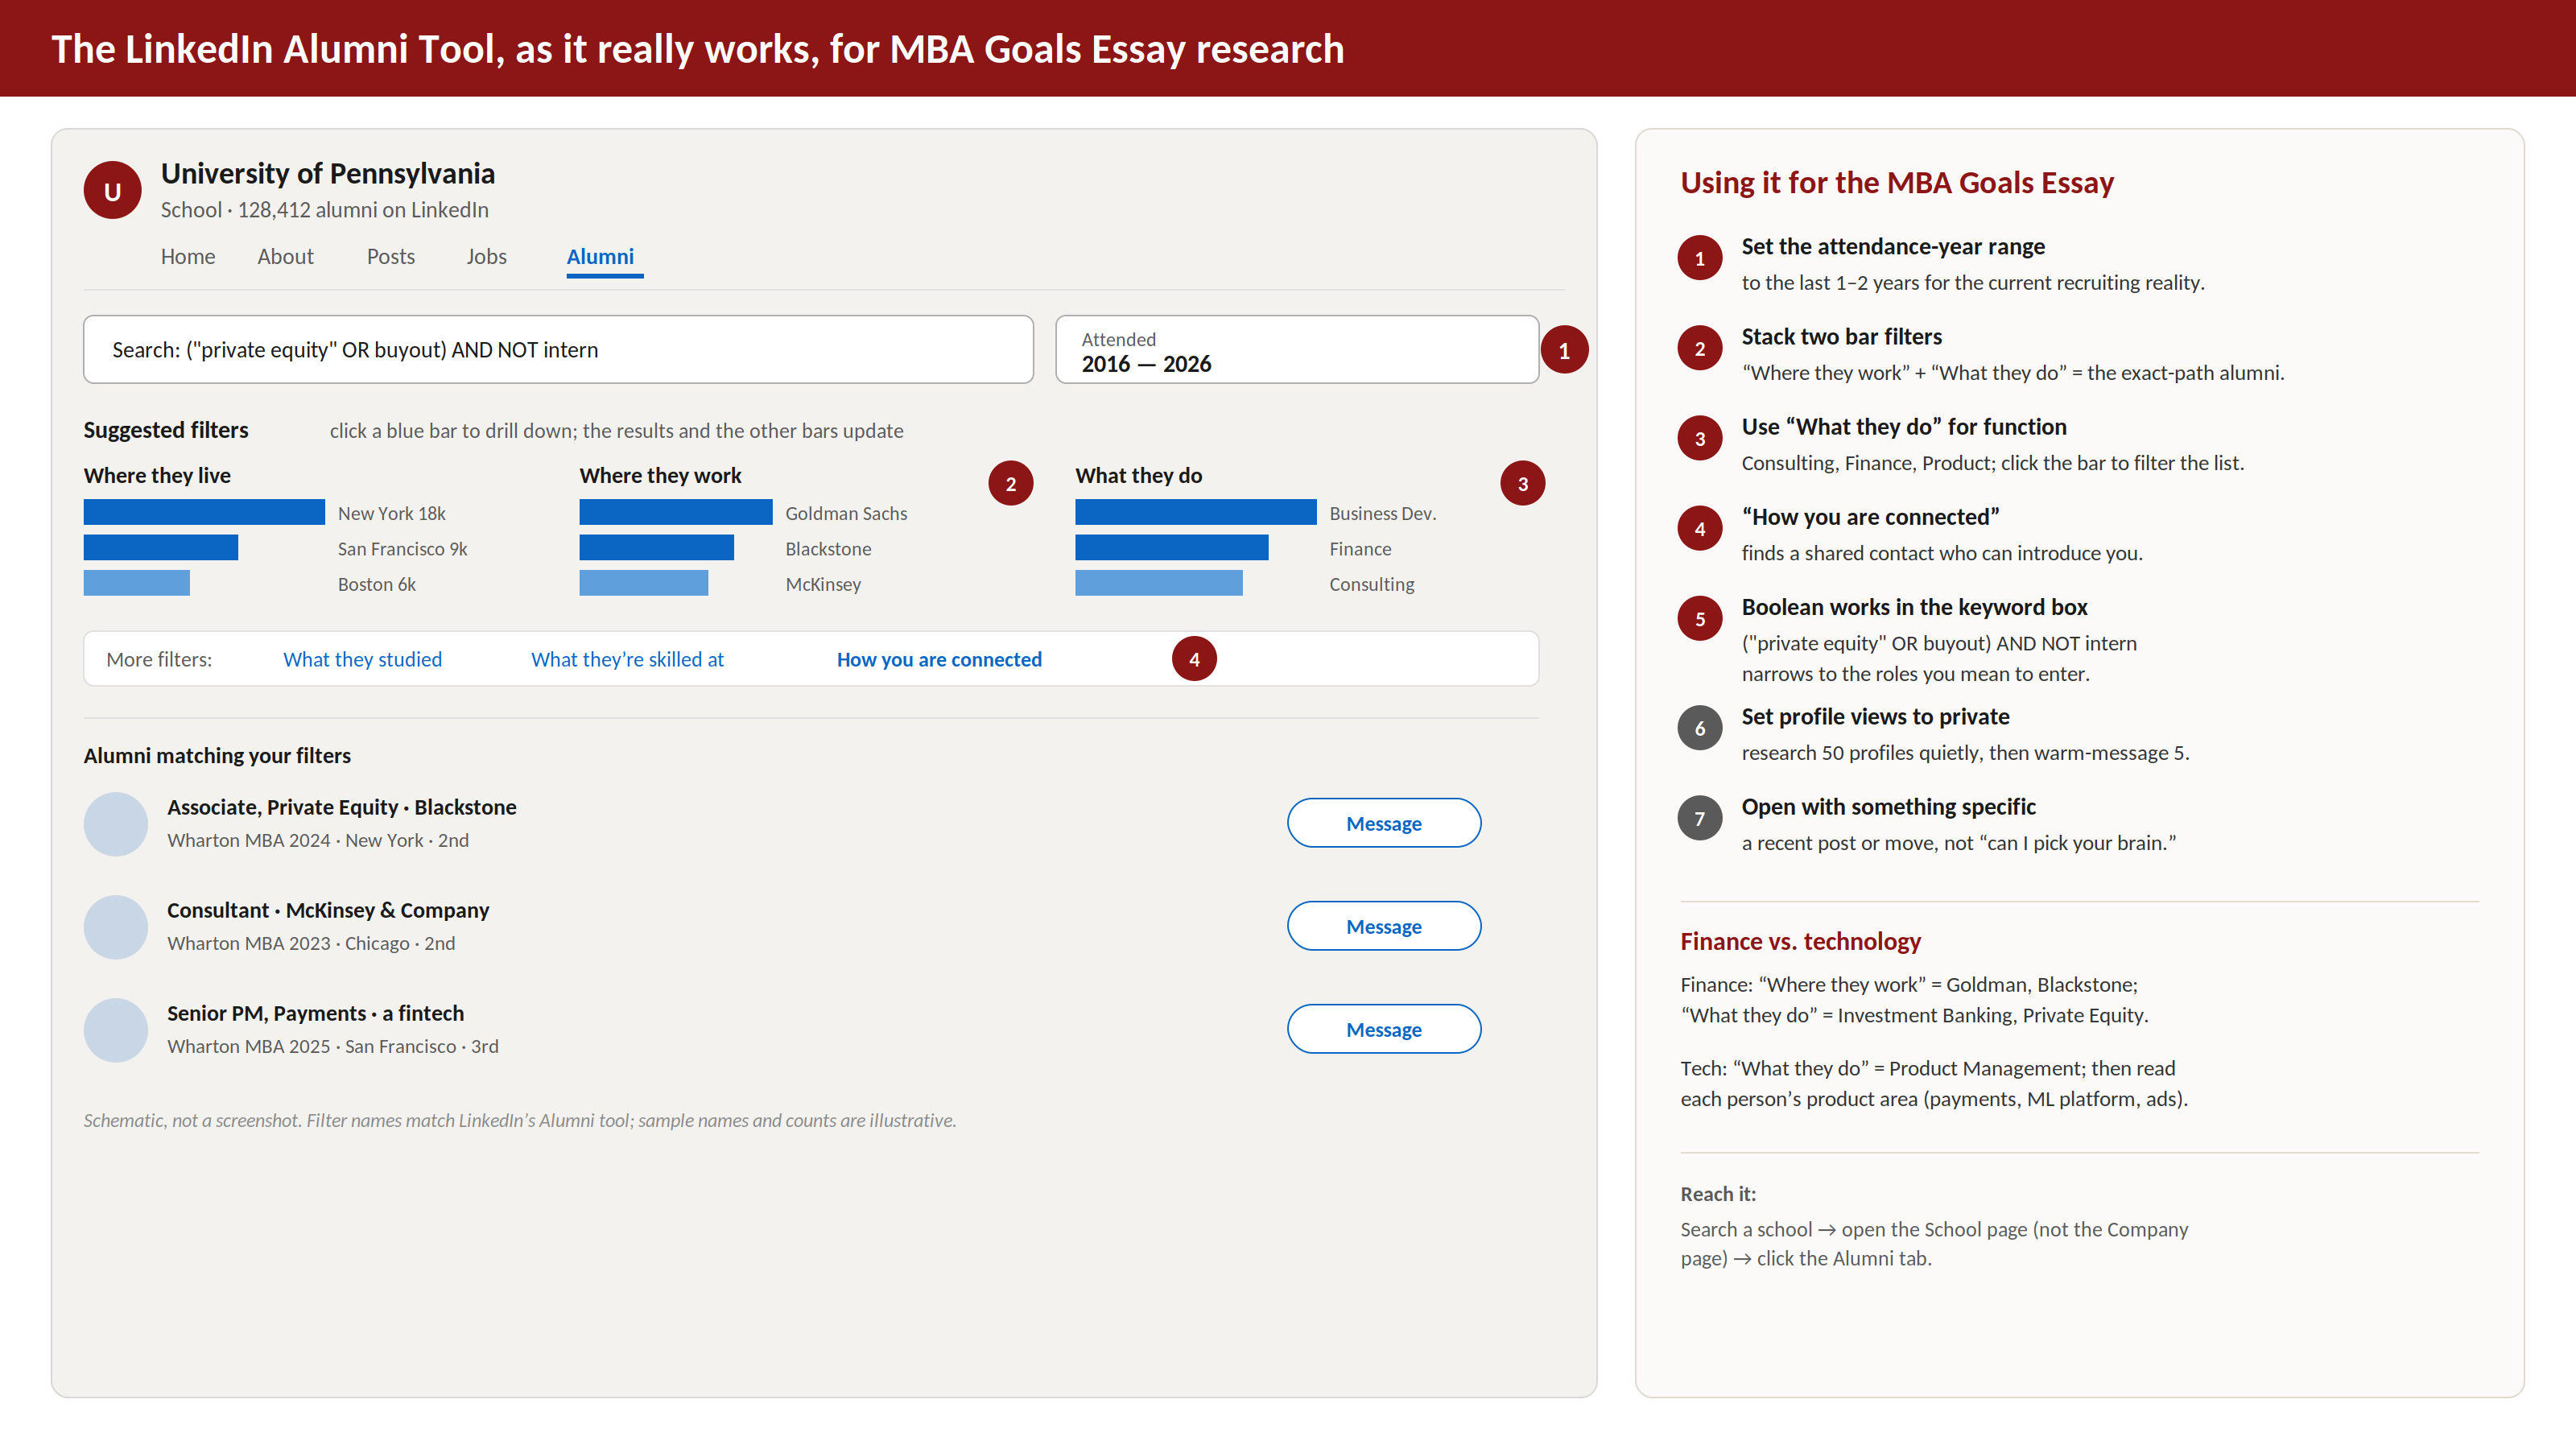The image size is (2576, 1449).
Task: Click the 'Finance vs. technology' heading
Action: (1801, 941)
